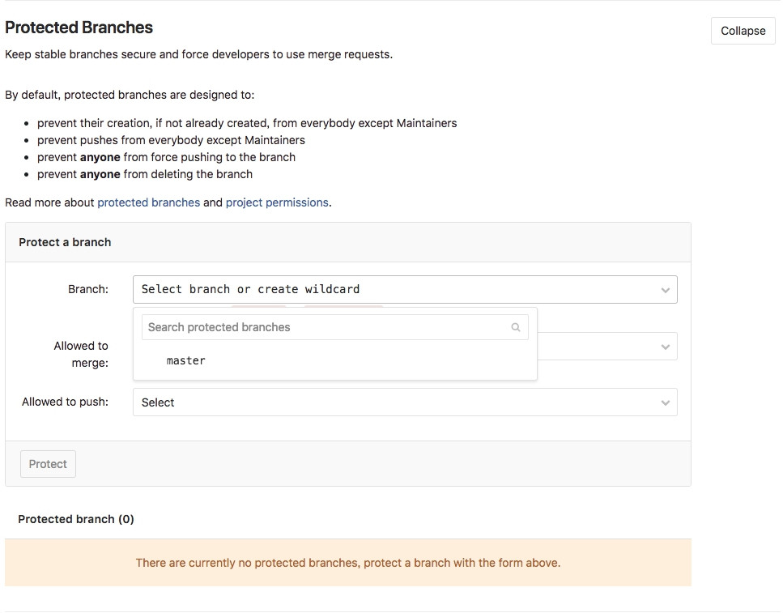Open the protected branches documentation link

148,202
